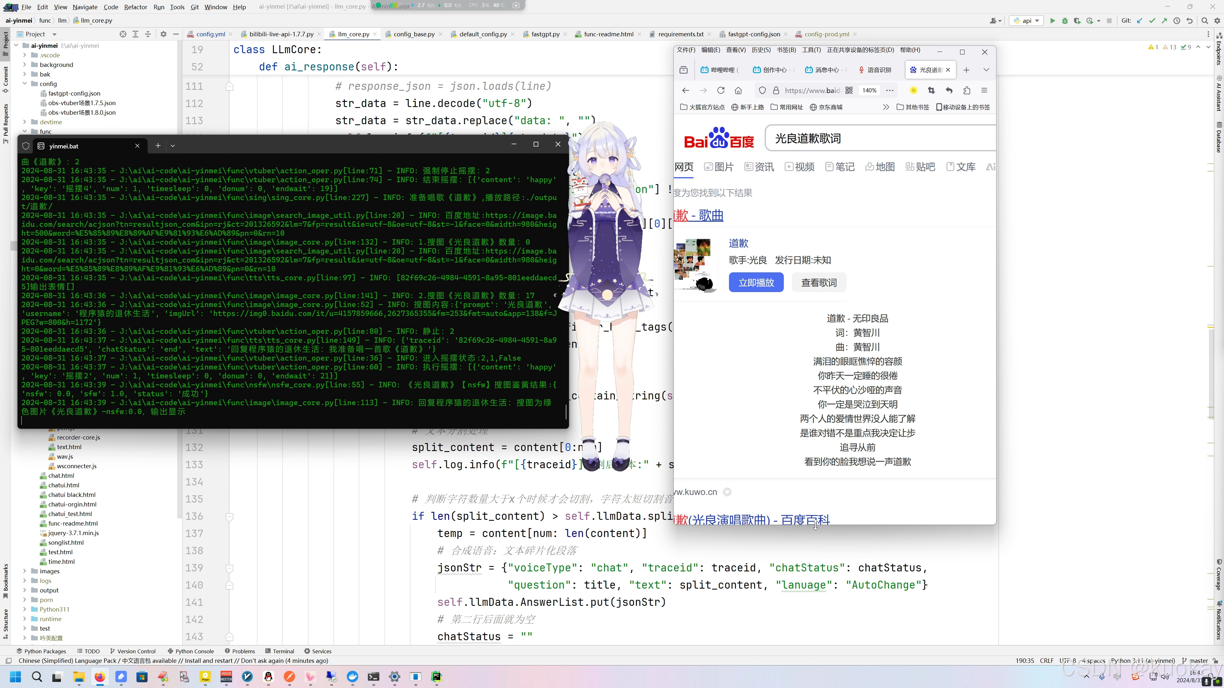The image size is (1224, 688).
Task: Expand the output folder in project tree
Action: click(x=25, y=590)
